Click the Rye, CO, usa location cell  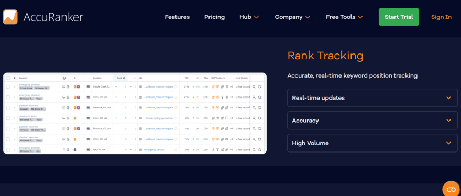pos(99,150)
